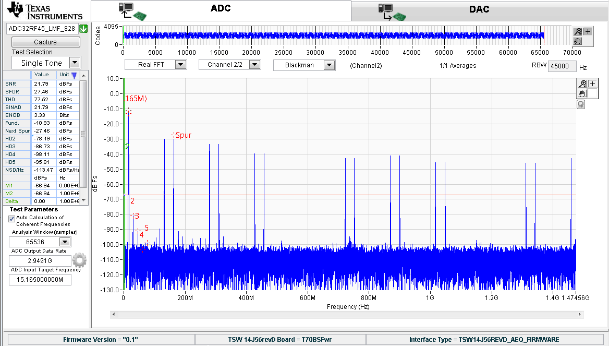Click the ADC Input Target Frequency field
Screen dimensions: 609x346
[40, 280]
